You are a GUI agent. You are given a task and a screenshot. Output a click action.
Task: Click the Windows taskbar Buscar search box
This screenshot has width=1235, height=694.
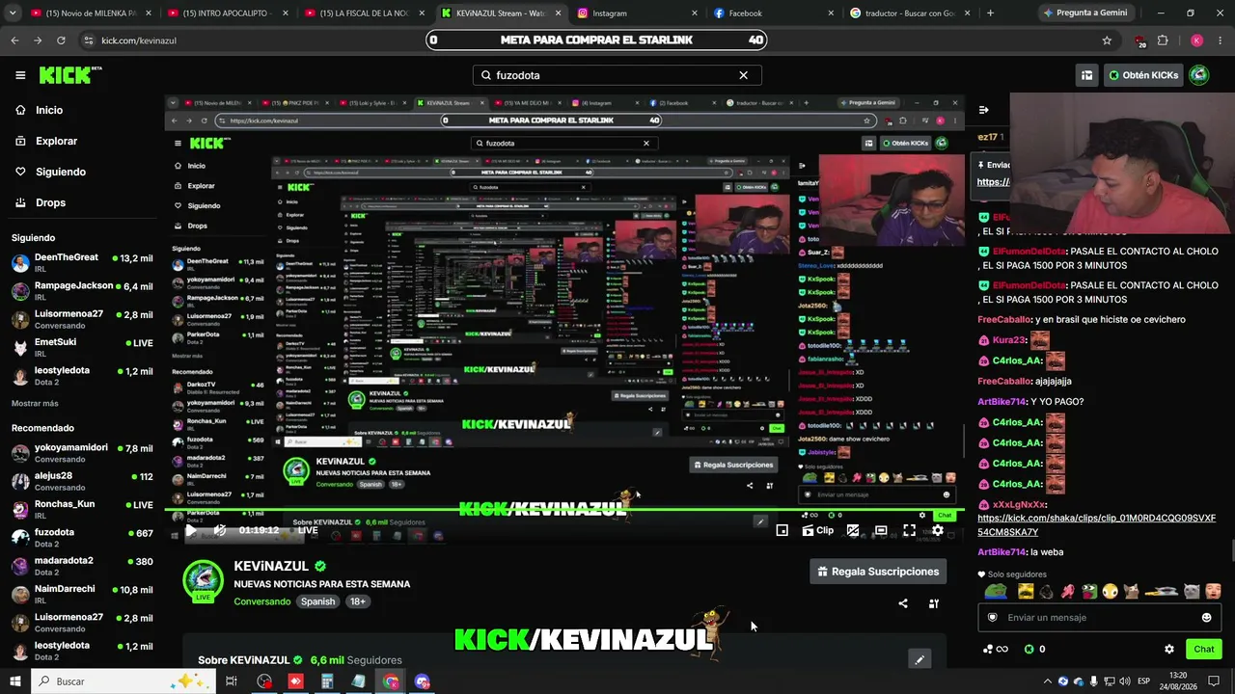coord(125,681)
